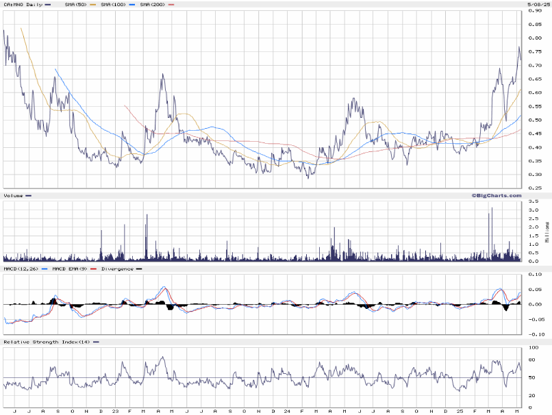Select the SMA(200) legend label
The image size is (552, 415).
(x=153, y=4)
